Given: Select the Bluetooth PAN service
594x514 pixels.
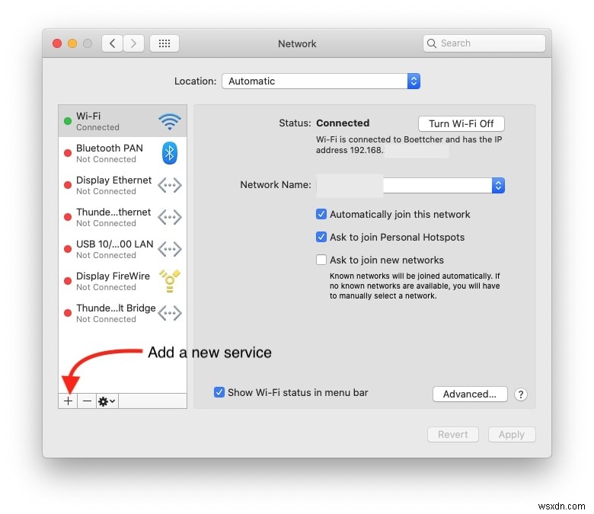Looking at the screenshot, I should click(123, 153).
